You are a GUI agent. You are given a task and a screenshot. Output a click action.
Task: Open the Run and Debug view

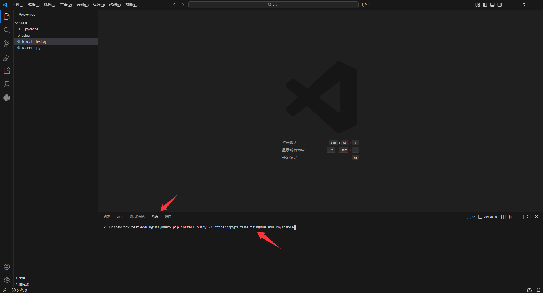click(7, 58)
